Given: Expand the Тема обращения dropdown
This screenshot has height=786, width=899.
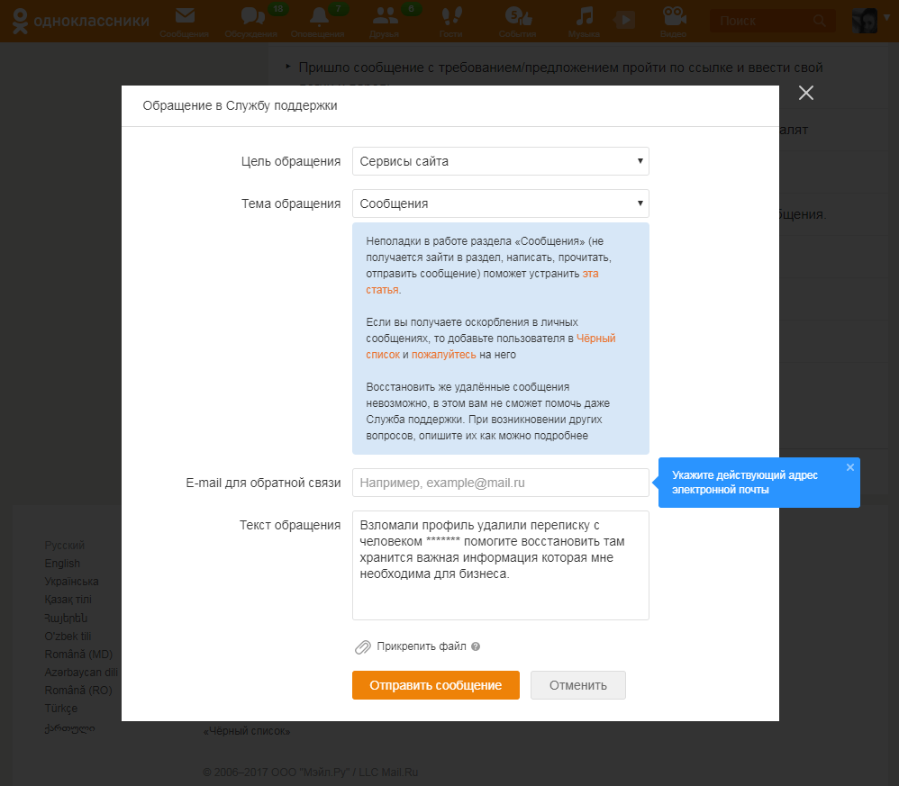Looking at the screenshot, I should tap(501, 203).
